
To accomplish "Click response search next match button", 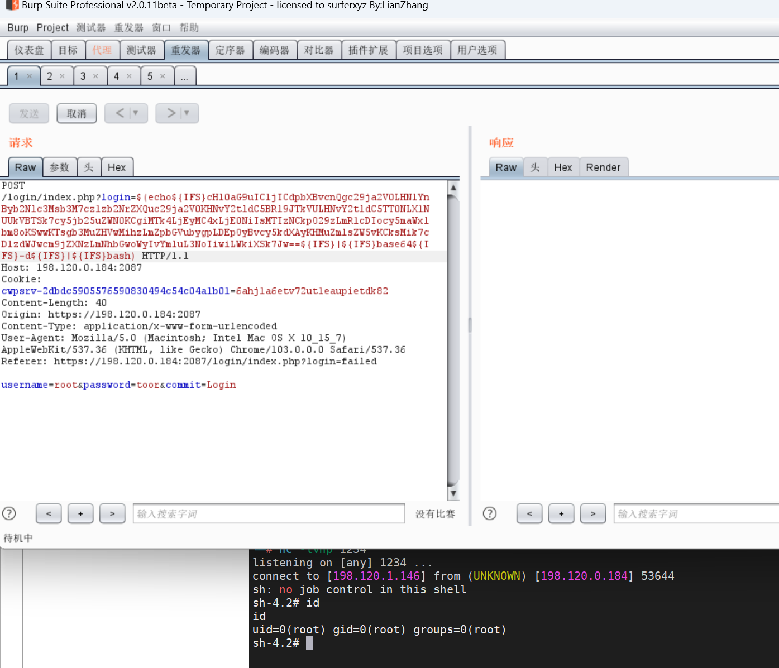I will pos(593,513).
